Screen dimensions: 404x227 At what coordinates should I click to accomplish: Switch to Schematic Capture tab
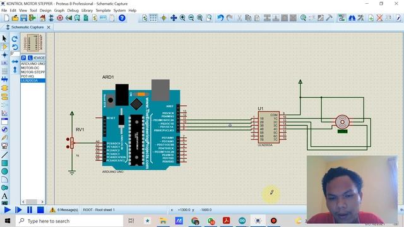coord(27,27)
